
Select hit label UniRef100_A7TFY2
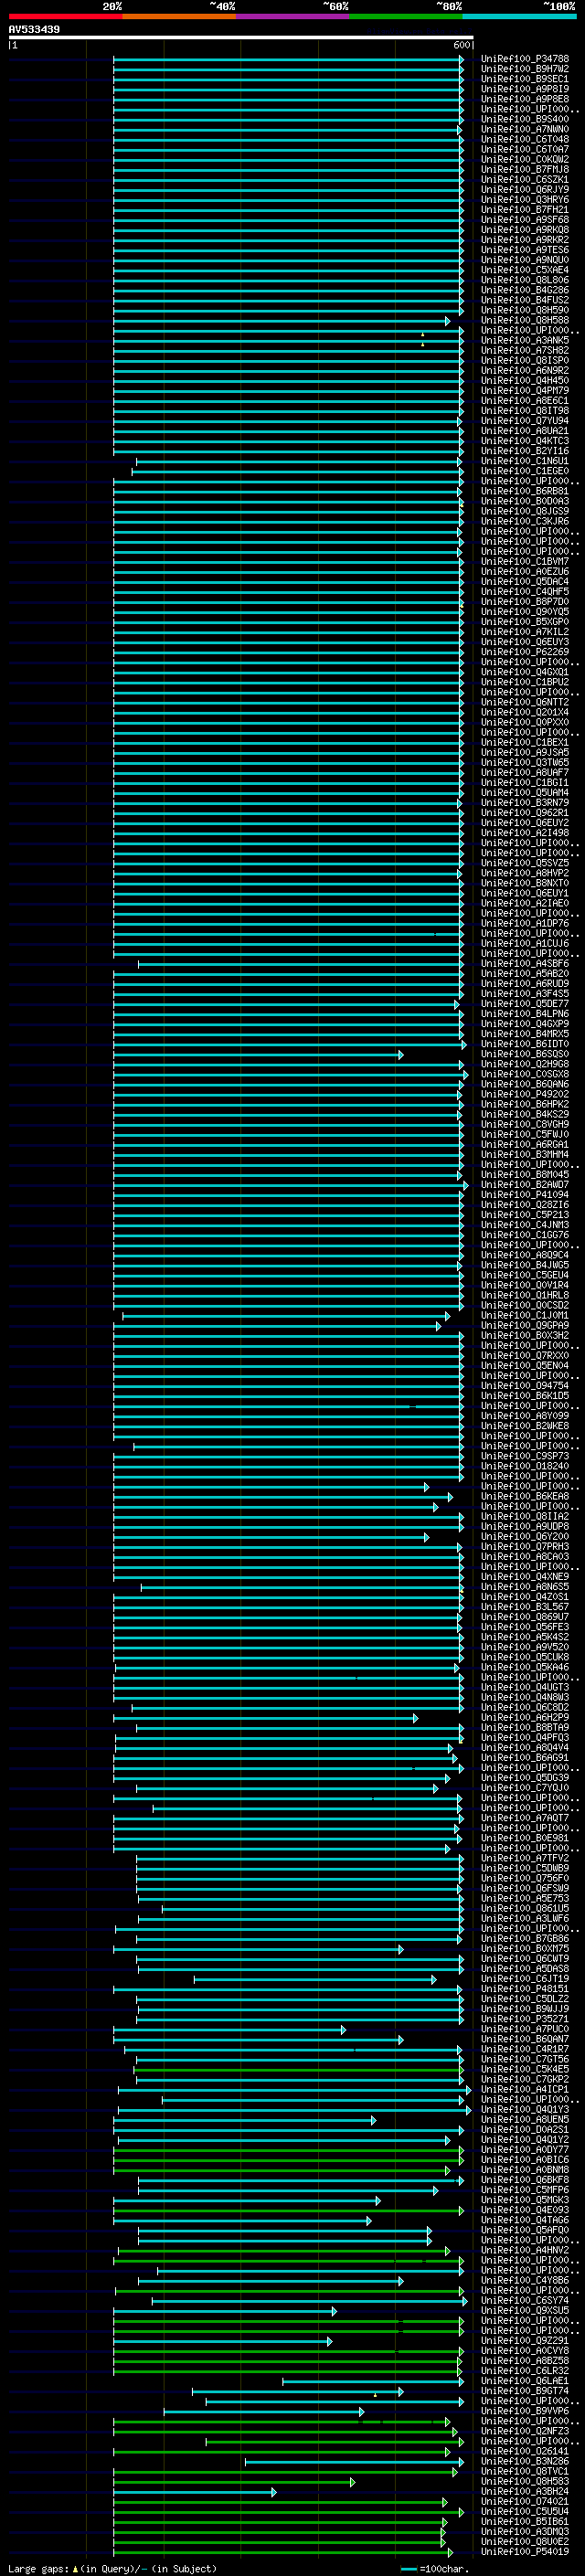tap(525, 1858)
